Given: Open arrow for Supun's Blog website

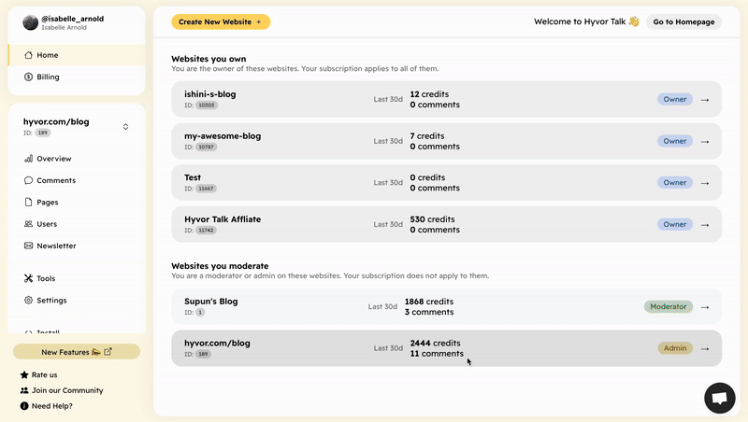Looking at the screenshot, I should 705,307.
